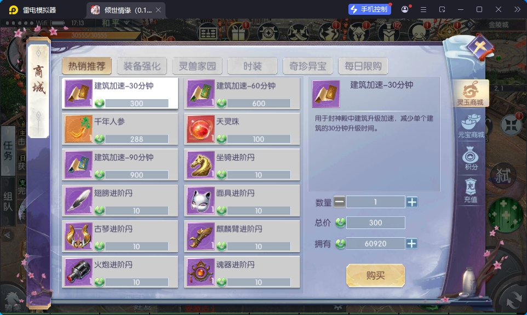
Task: Open the 积分 points pouch icon
Action: pos(471,158)
